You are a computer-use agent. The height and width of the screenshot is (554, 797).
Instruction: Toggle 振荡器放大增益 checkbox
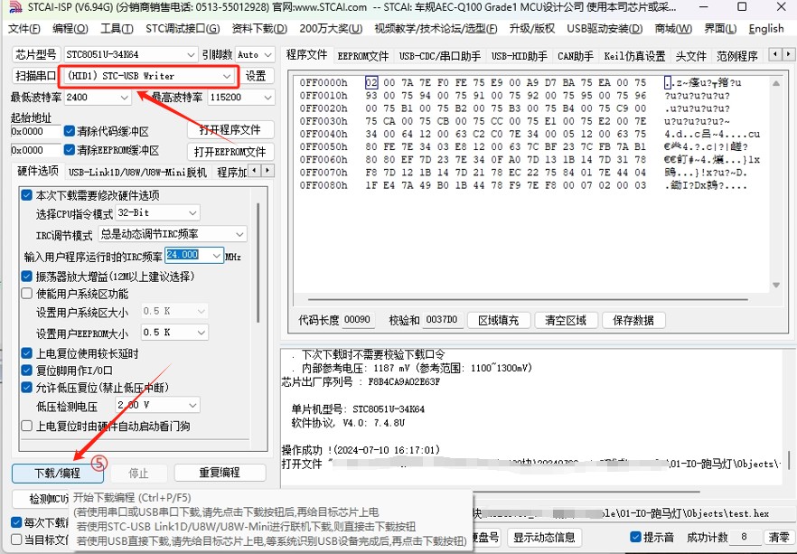tap(27, 277)
